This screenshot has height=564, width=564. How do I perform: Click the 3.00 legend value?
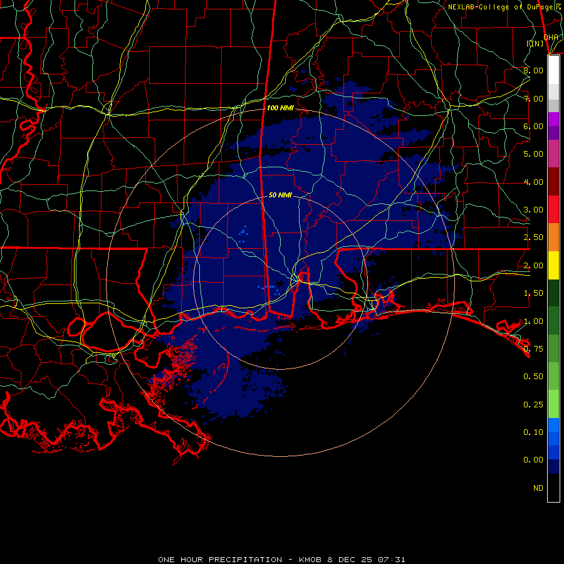click(533, 210)
